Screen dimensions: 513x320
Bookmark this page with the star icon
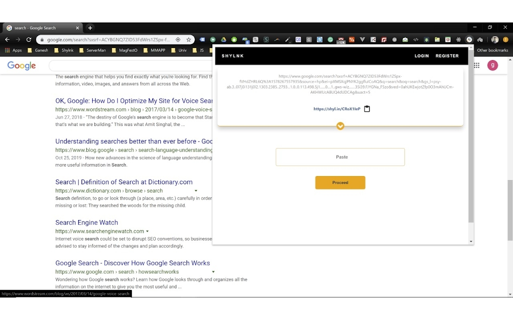pyautogui.click(x=189, y=39)
